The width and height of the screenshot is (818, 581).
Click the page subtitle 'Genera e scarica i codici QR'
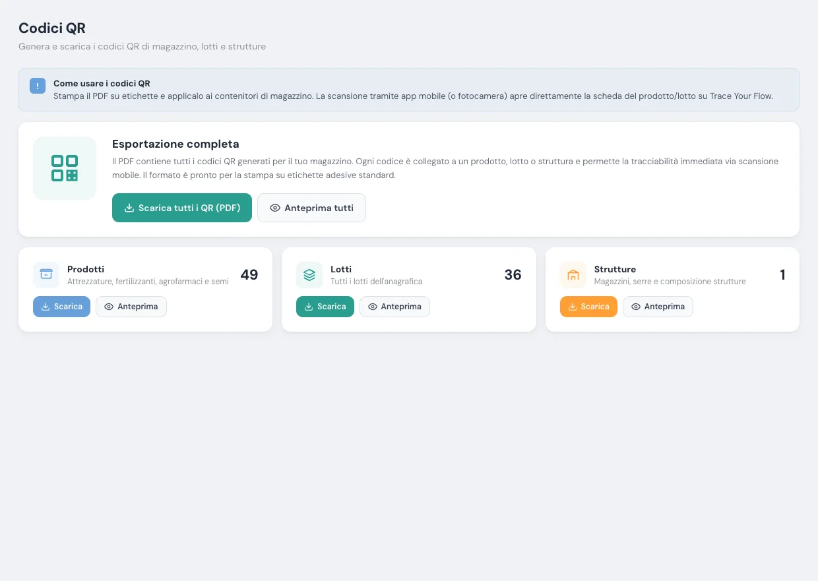142,47
